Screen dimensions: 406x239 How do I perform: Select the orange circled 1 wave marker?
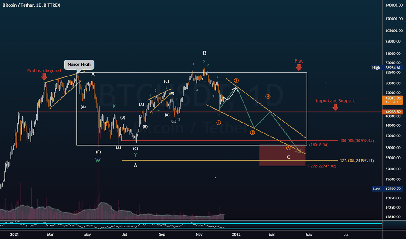[x=219, y=123]
